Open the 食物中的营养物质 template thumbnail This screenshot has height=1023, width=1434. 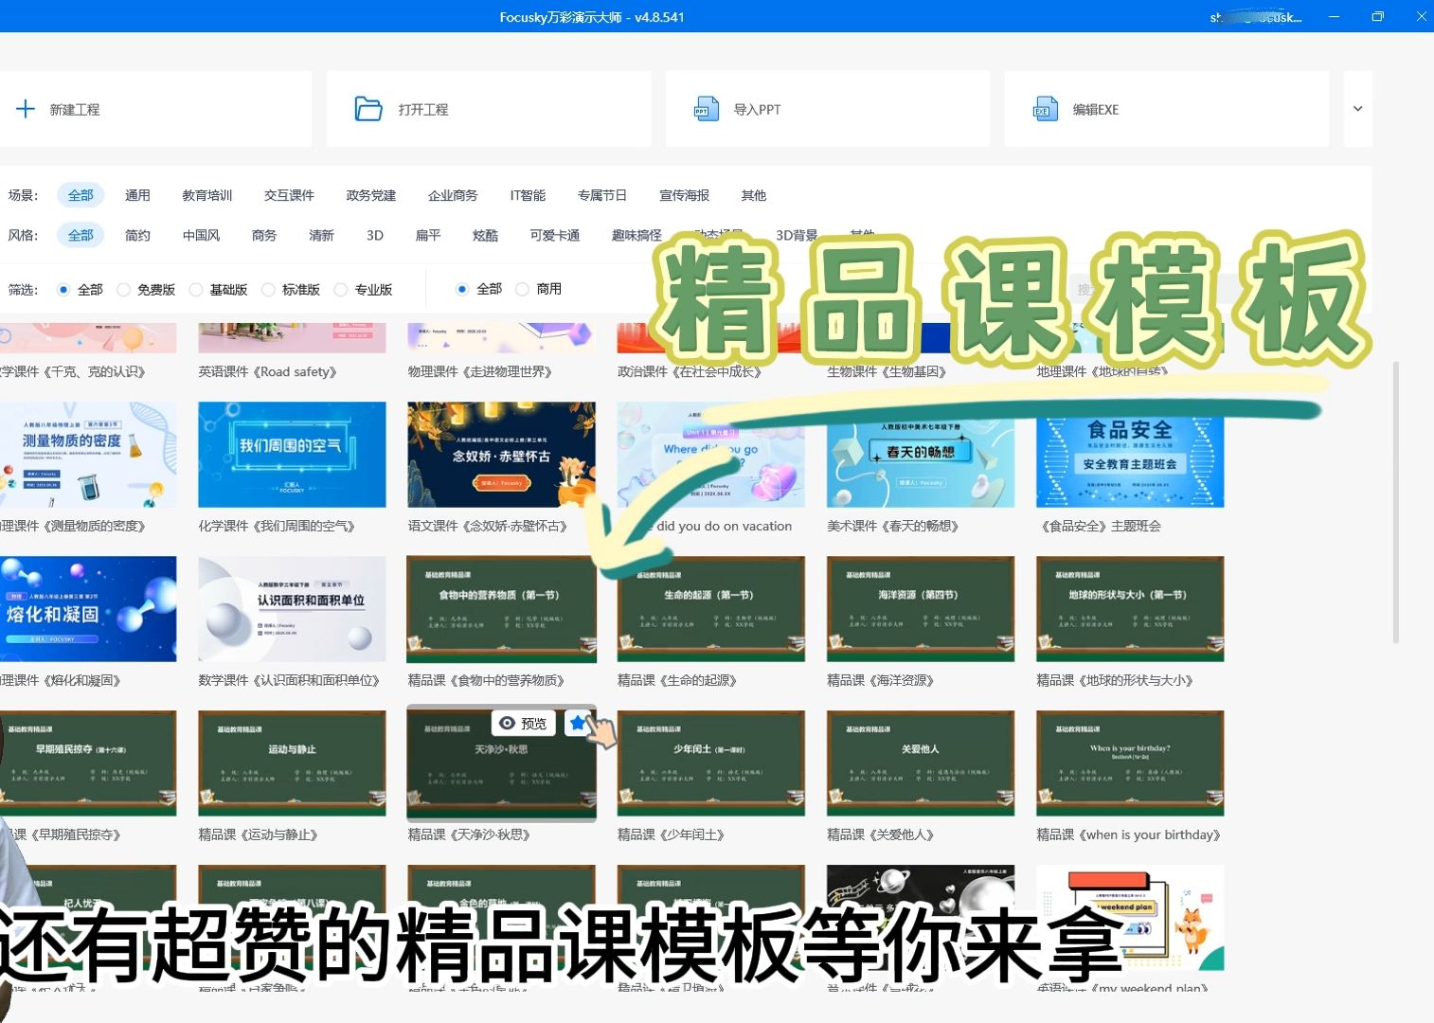point(501,609)
